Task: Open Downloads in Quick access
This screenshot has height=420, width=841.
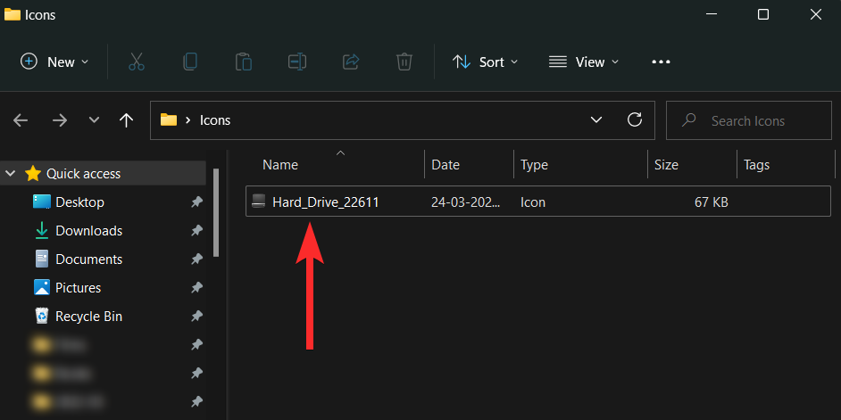Action: (88, 231)
